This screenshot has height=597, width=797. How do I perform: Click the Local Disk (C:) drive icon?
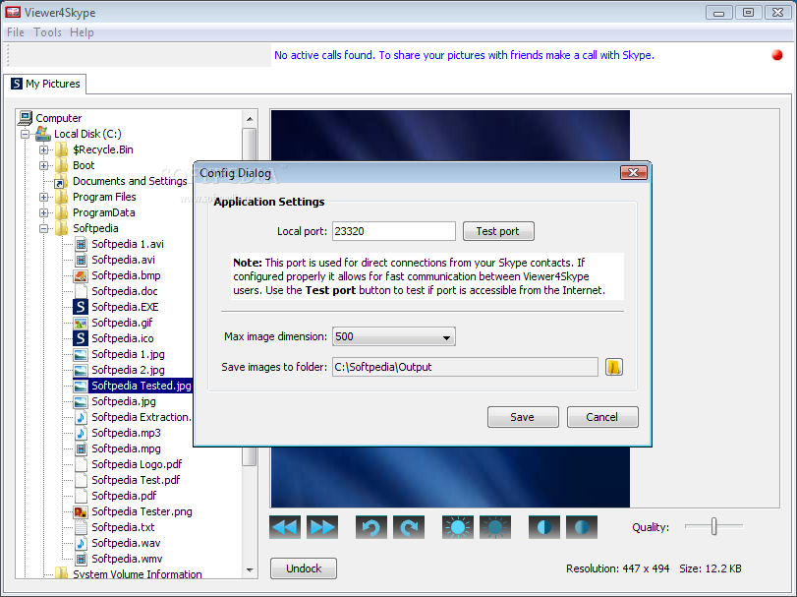[42, 134]
